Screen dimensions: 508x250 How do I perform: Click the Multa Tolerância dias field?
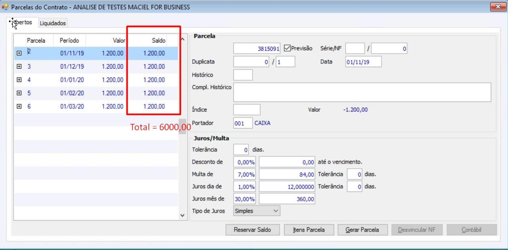pyautogui.click(x=354, y=174)
